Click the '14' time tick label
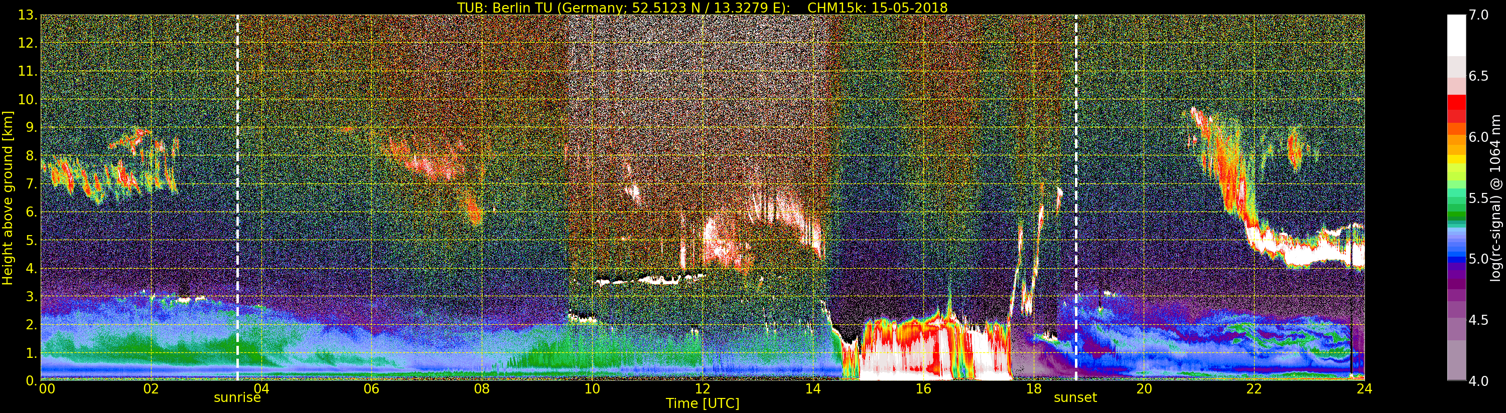1506x413 pixels. point(812,388)
